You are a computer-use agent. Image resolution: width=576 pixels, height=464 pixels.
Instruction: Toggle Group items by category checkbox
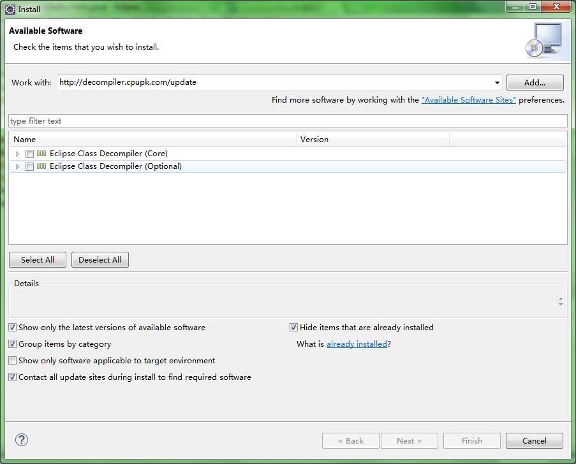click(13, 344)
